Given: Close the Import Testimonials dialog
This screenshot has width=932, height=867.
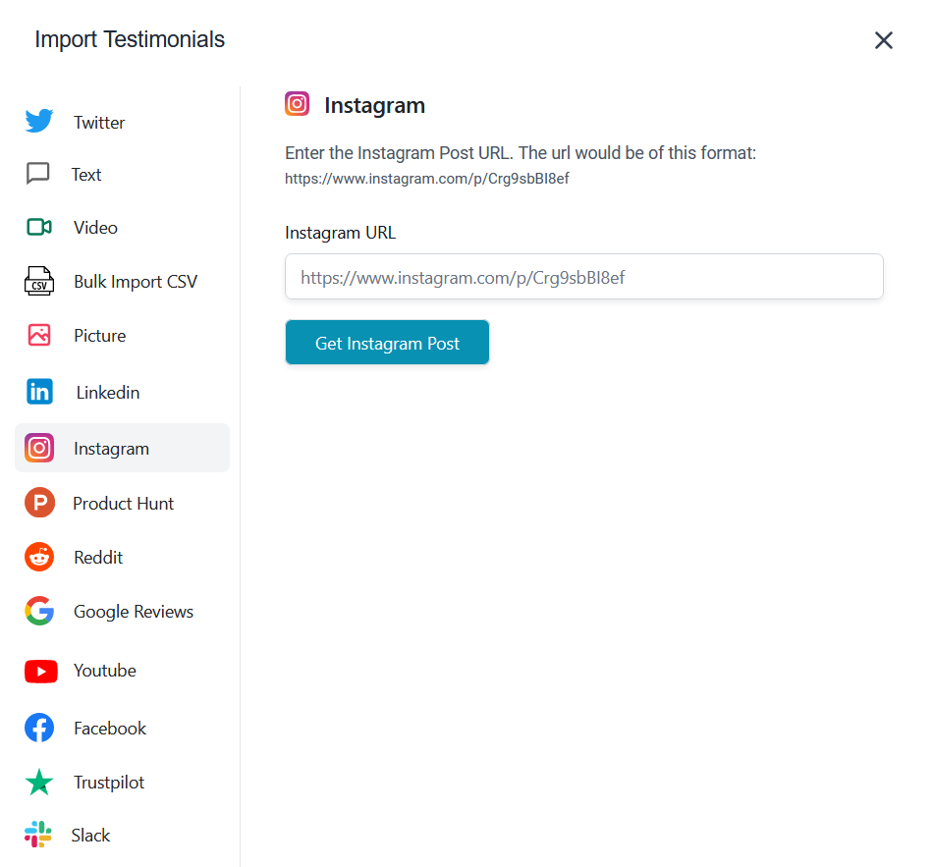Looking at the screenshot, I should click(883, 40).
